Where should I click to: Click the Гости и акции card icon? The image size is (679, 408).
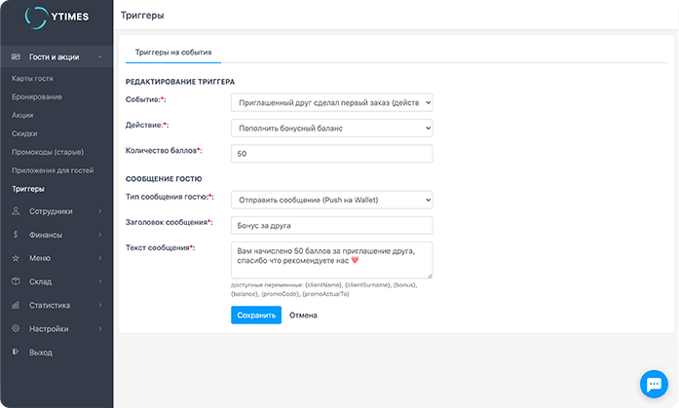click(16, 57)
